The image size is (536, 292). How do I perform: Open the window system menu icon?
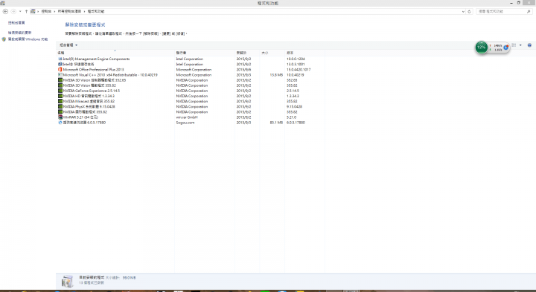click(2, 3)
